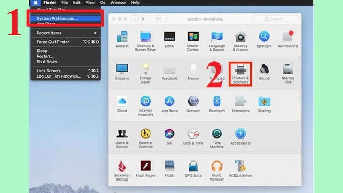Open the Dock preferences pane
This screenshot has width=343, height=193.
(x=169, y=39)
